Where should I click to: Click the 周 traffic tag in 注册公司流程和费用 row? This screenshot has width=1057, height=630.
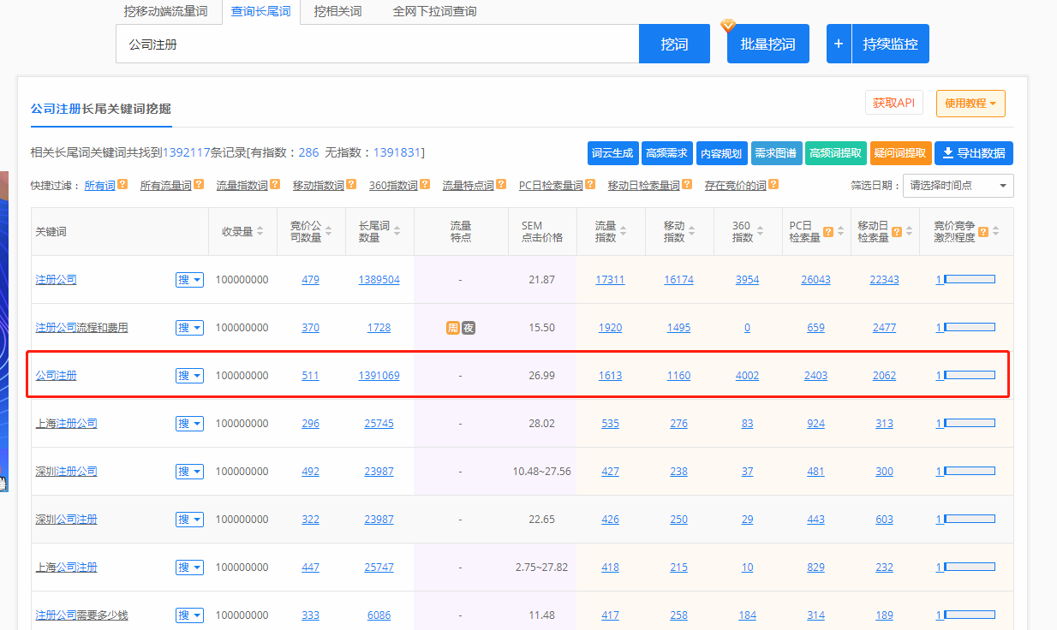[452, 328]
